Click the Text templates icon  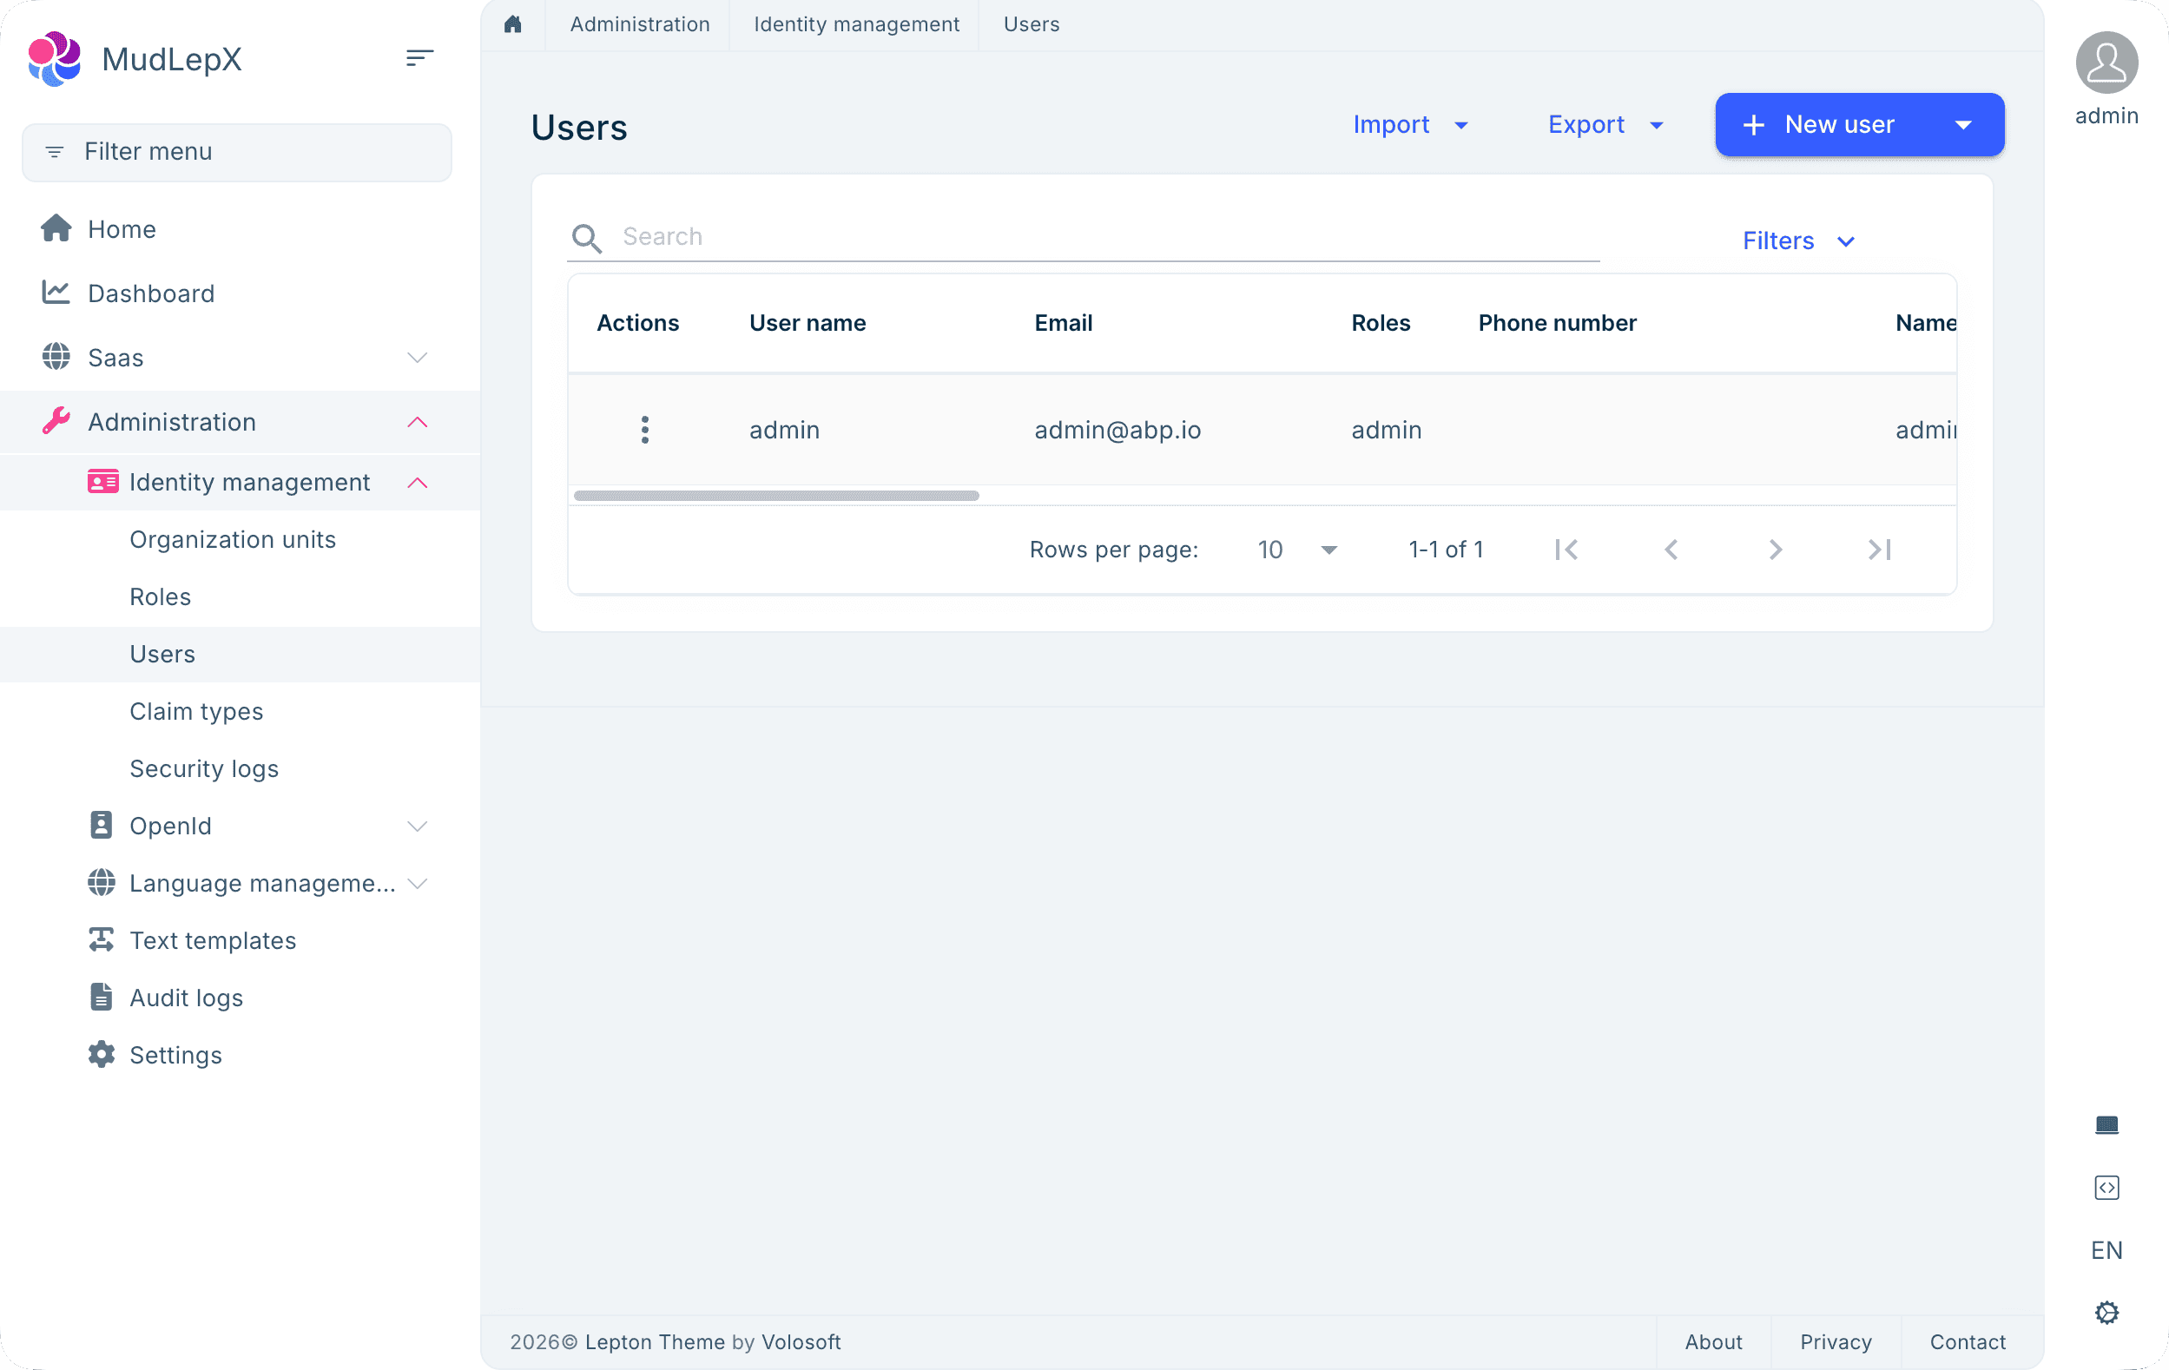(101, 939)
